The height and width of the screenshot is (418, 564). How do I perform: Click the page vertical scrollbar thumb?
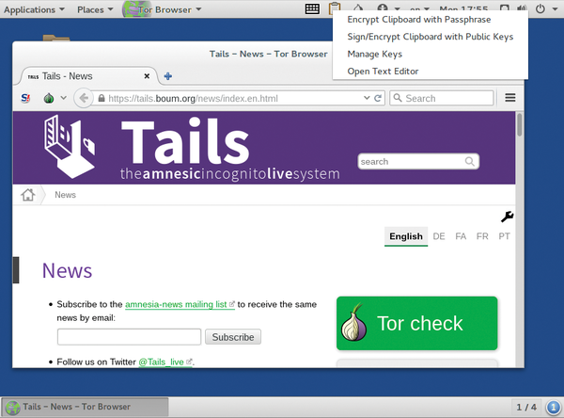520,124
